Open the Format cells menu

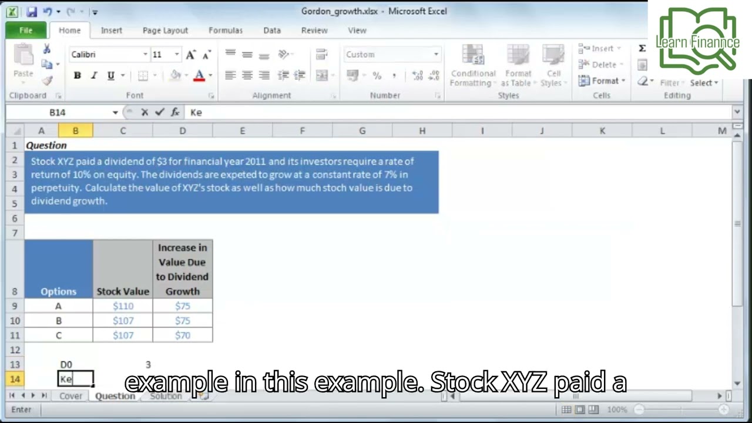pyautogui.click(x=602, y=81)
